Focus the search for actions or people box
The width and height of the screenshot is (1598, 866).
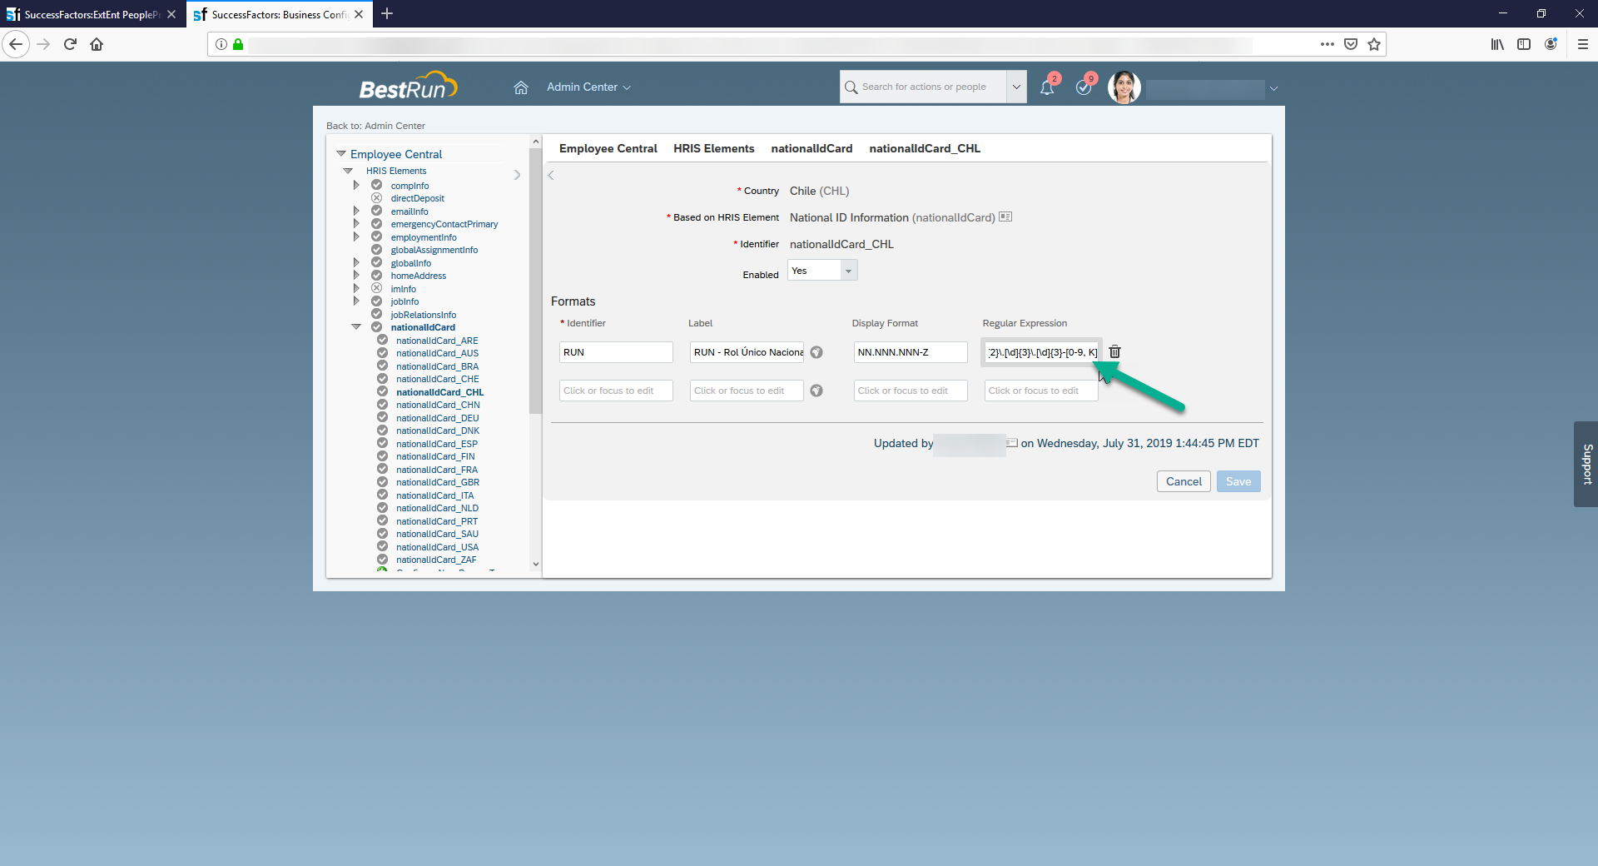tap(923, 87)
